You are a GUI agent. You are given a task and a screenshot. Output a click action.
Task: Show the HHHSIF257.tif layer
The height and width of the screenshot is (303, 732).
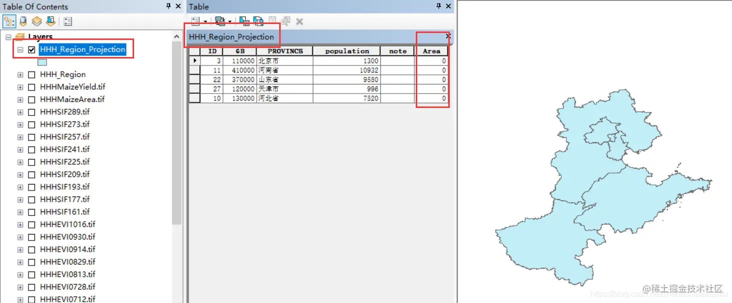point(32,137)
